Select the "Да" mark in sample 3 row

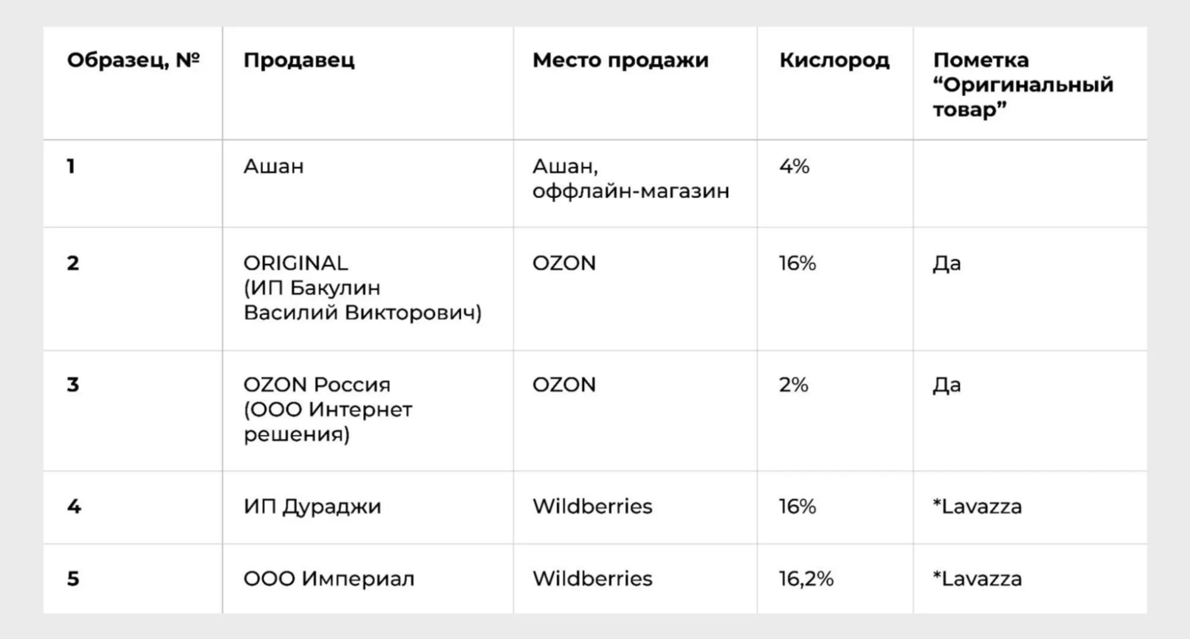coord(947,385)
